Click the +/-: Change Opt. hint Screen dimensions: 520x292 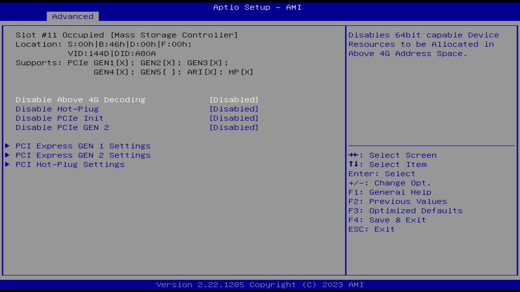(390, 183)
